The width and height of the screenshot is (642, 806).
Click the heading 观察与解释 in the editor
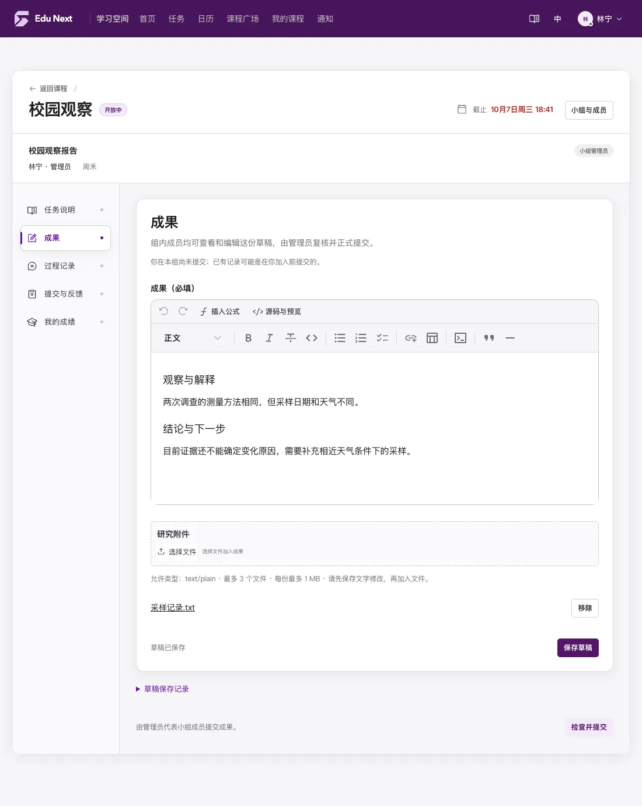point(189,380)
